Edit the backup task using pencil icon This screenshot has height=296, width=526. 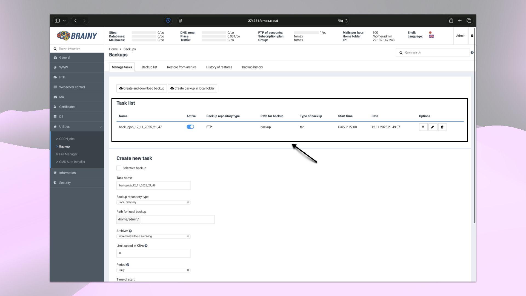coord(433,127)
